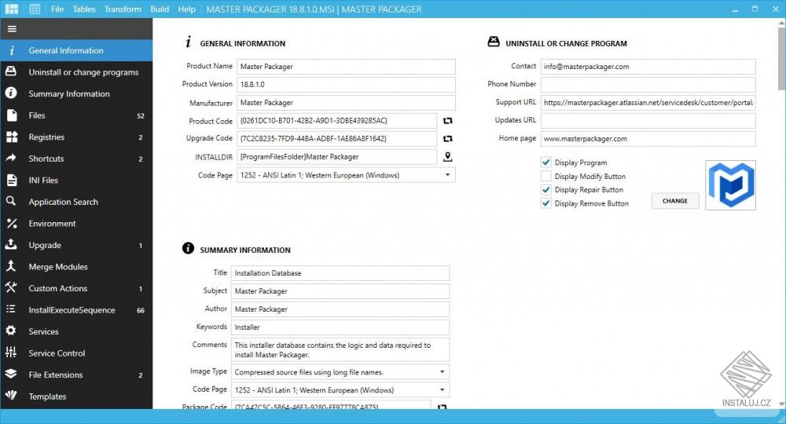The width and height of the screenshot is (786, 424).
Task: Click the Uninstall or change programs icon
Action: pyautogui.click(x=11, y=71)
